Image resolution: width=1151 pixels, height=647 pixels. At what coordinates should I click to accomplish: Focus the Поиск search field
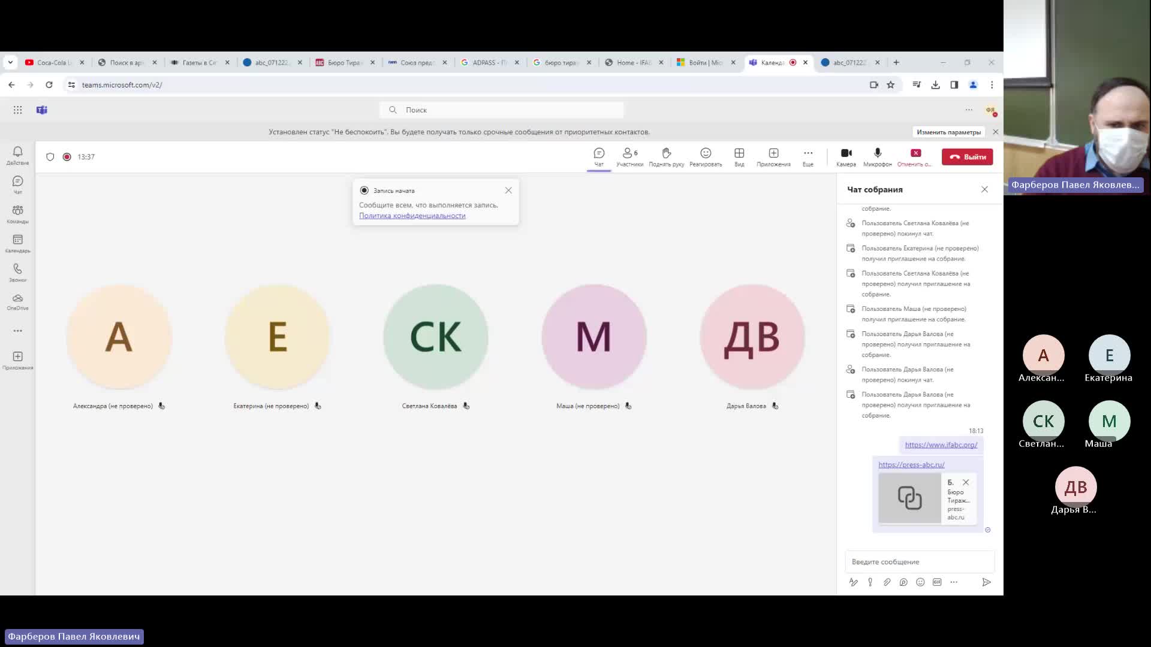[502, 110]
